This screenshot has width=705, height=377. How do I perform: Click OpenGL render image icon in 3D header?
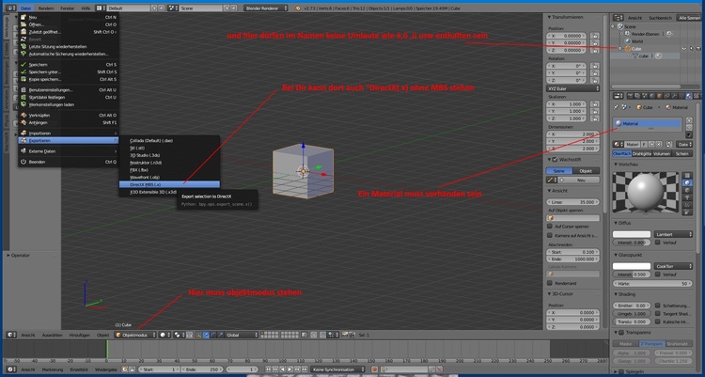345,335
